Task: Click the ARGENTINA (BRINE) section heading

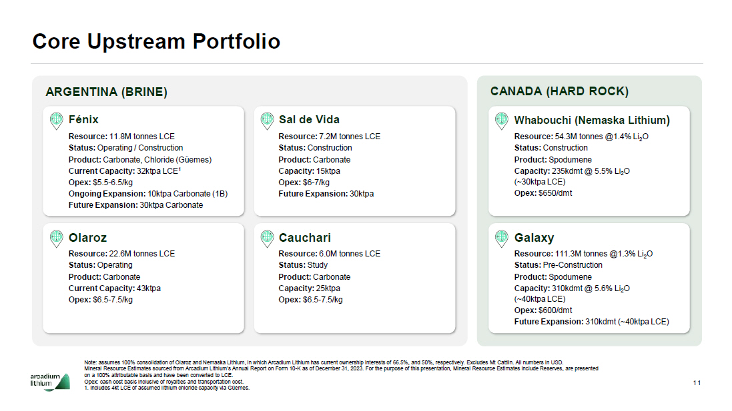Action: 106,92
